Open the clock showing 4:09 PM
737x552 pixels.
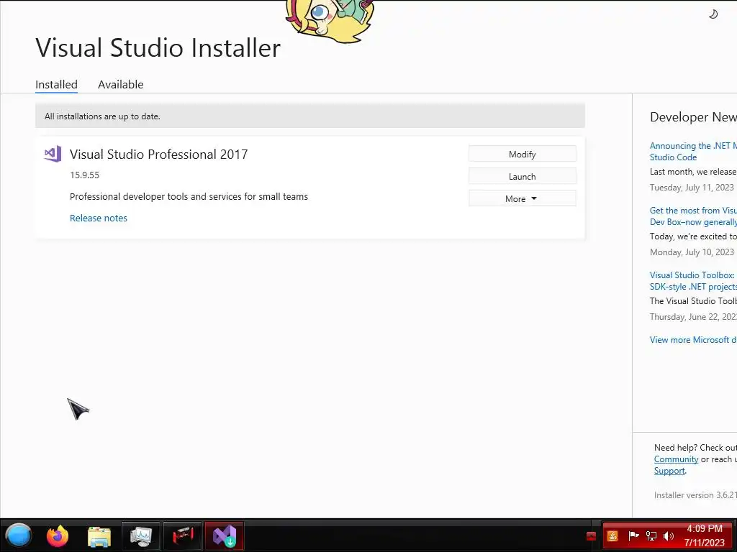pos(704,535)
